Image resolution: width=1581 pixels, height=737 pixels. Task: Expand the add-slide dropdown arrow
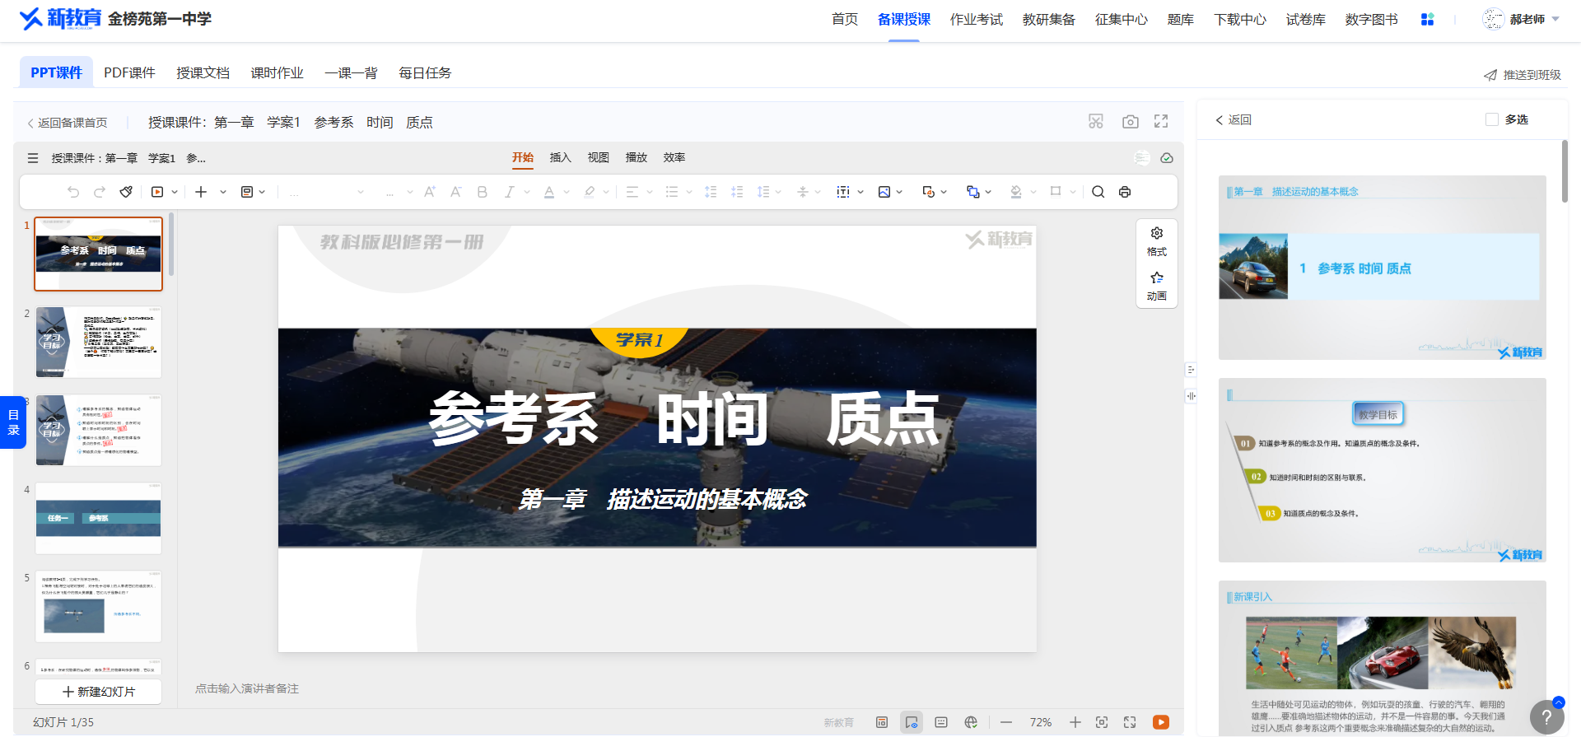(223, 192)
